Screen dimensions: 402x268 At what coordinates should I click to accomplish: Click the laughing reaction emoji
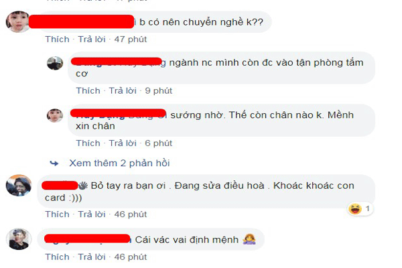pyautogui.click(x=355, y=209)
